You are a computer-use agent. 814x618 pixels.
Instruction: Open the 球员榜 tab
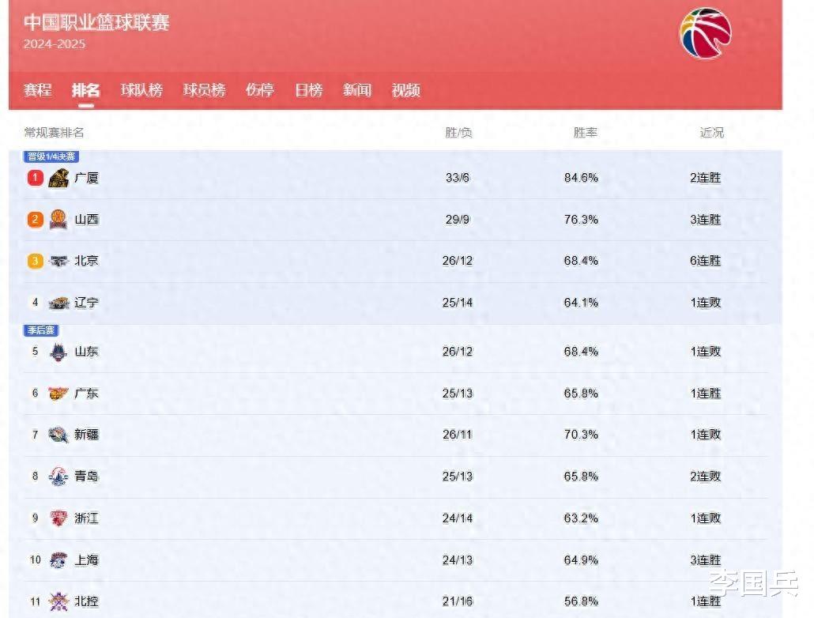(205, 90)
